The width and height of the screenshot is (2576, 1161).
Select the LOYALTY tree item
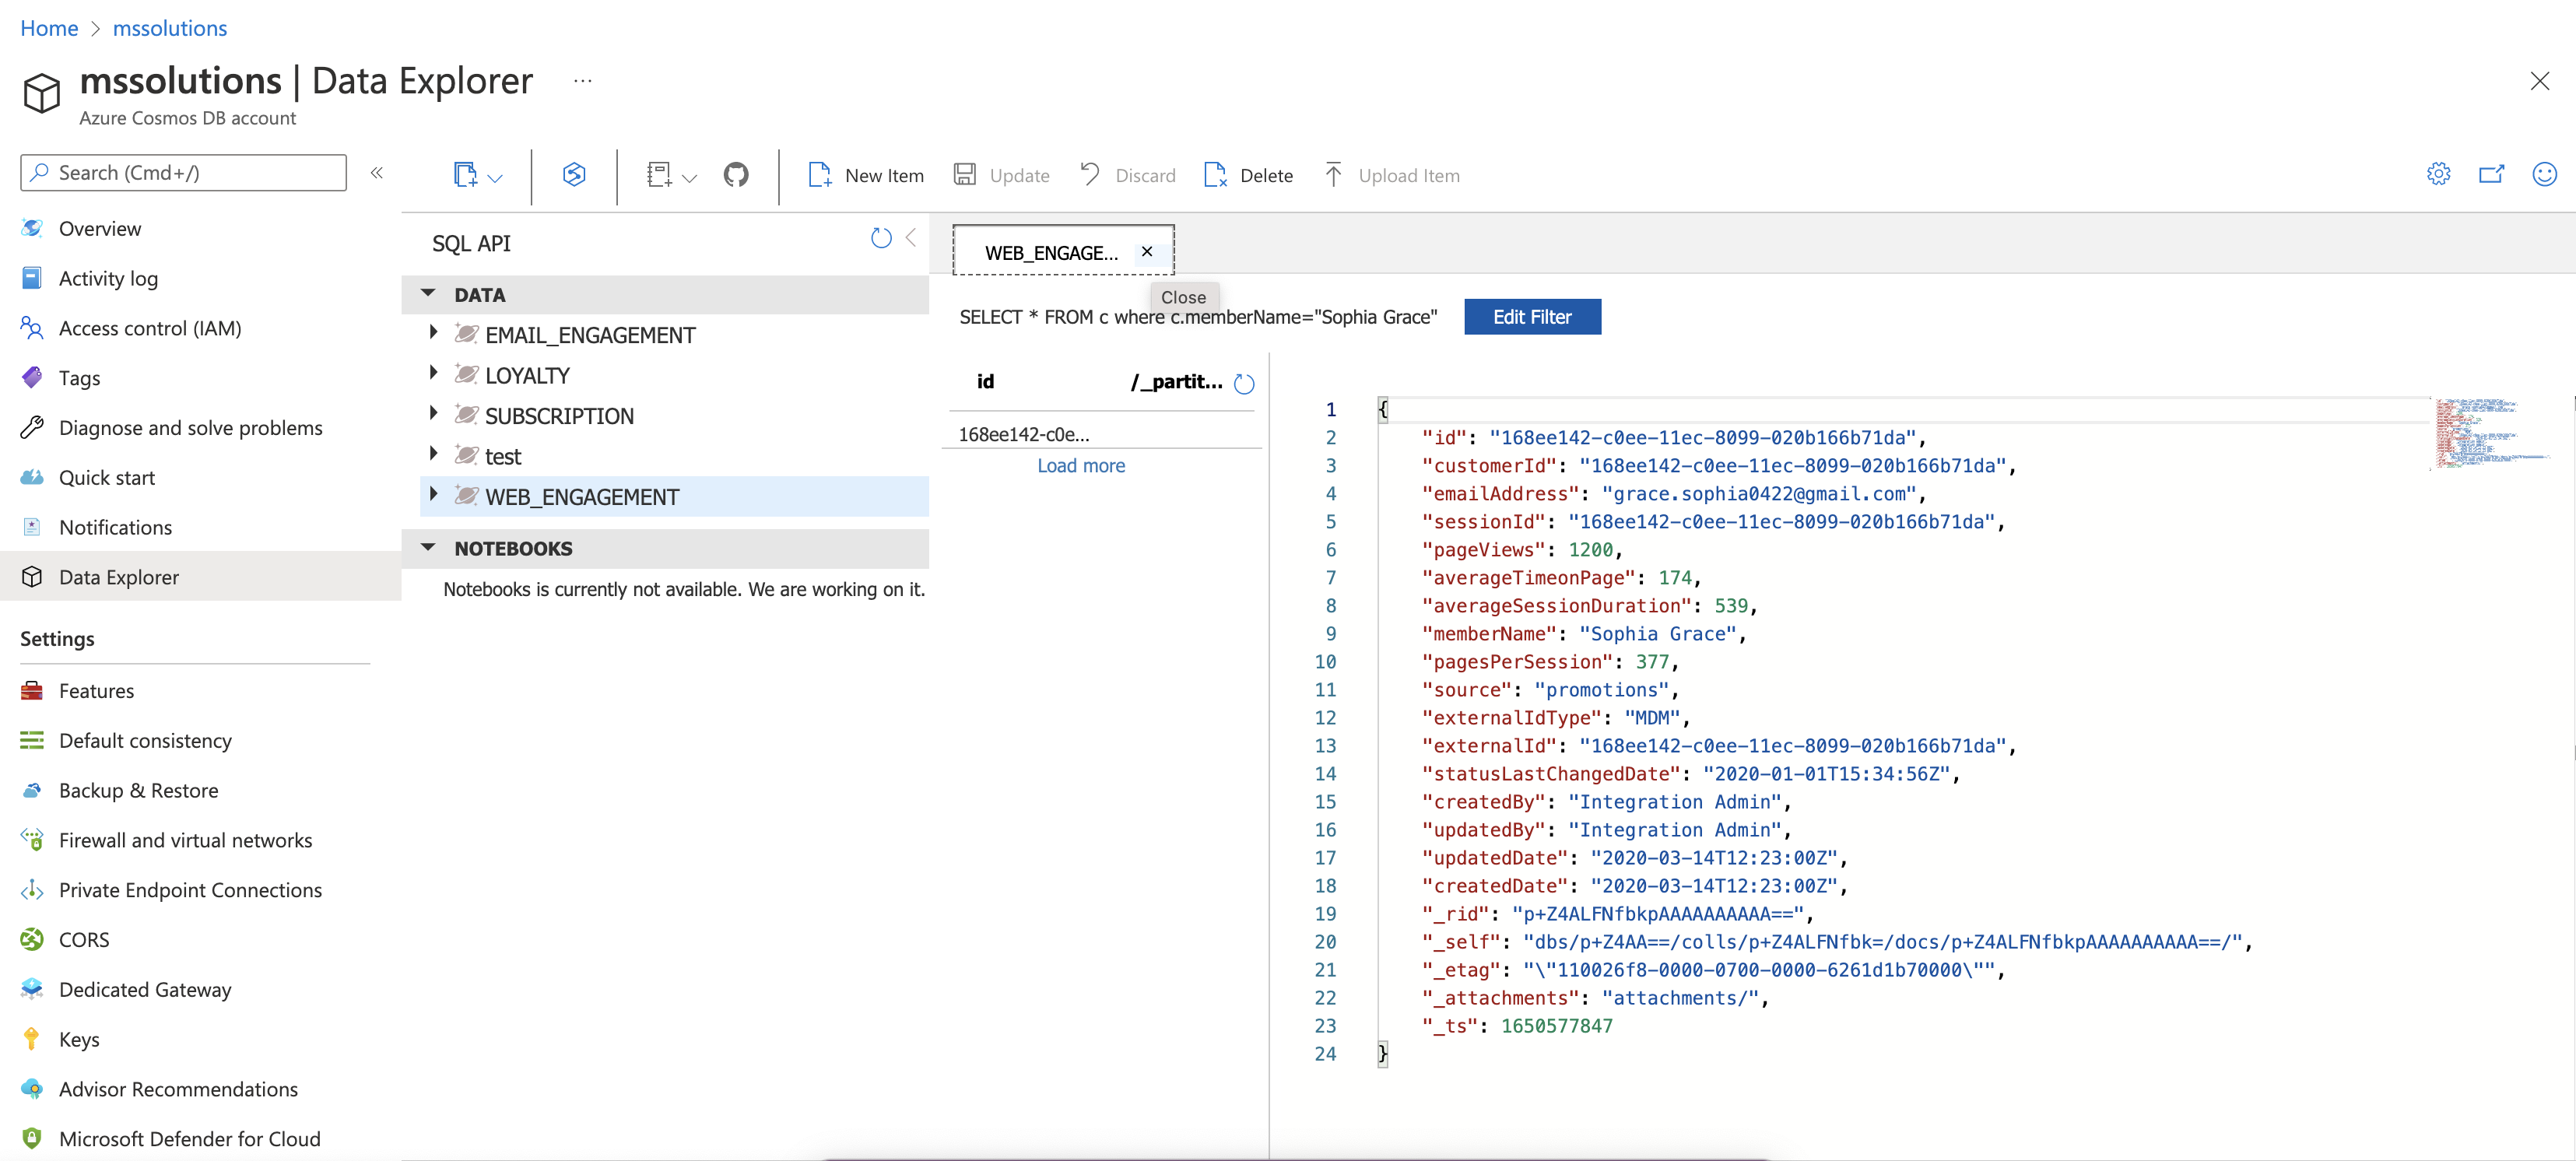(527, 376)
